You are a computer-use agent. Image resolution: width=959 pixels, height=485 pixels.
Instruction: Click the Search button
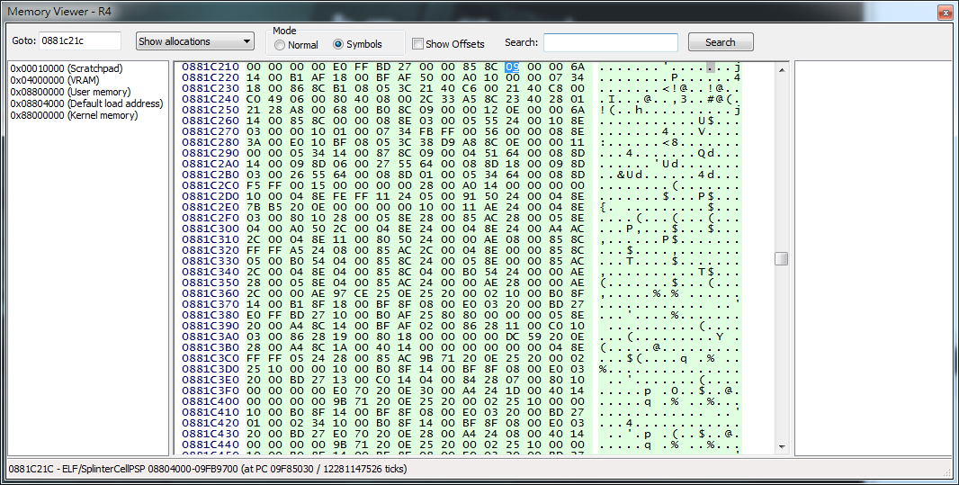721,42
